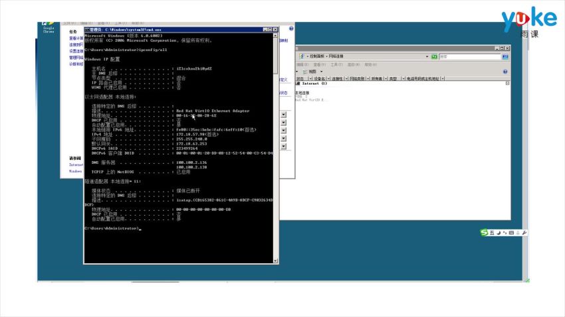565x317 pixels.
Task: Click the second task link under 任务
Action: (76, 44)
